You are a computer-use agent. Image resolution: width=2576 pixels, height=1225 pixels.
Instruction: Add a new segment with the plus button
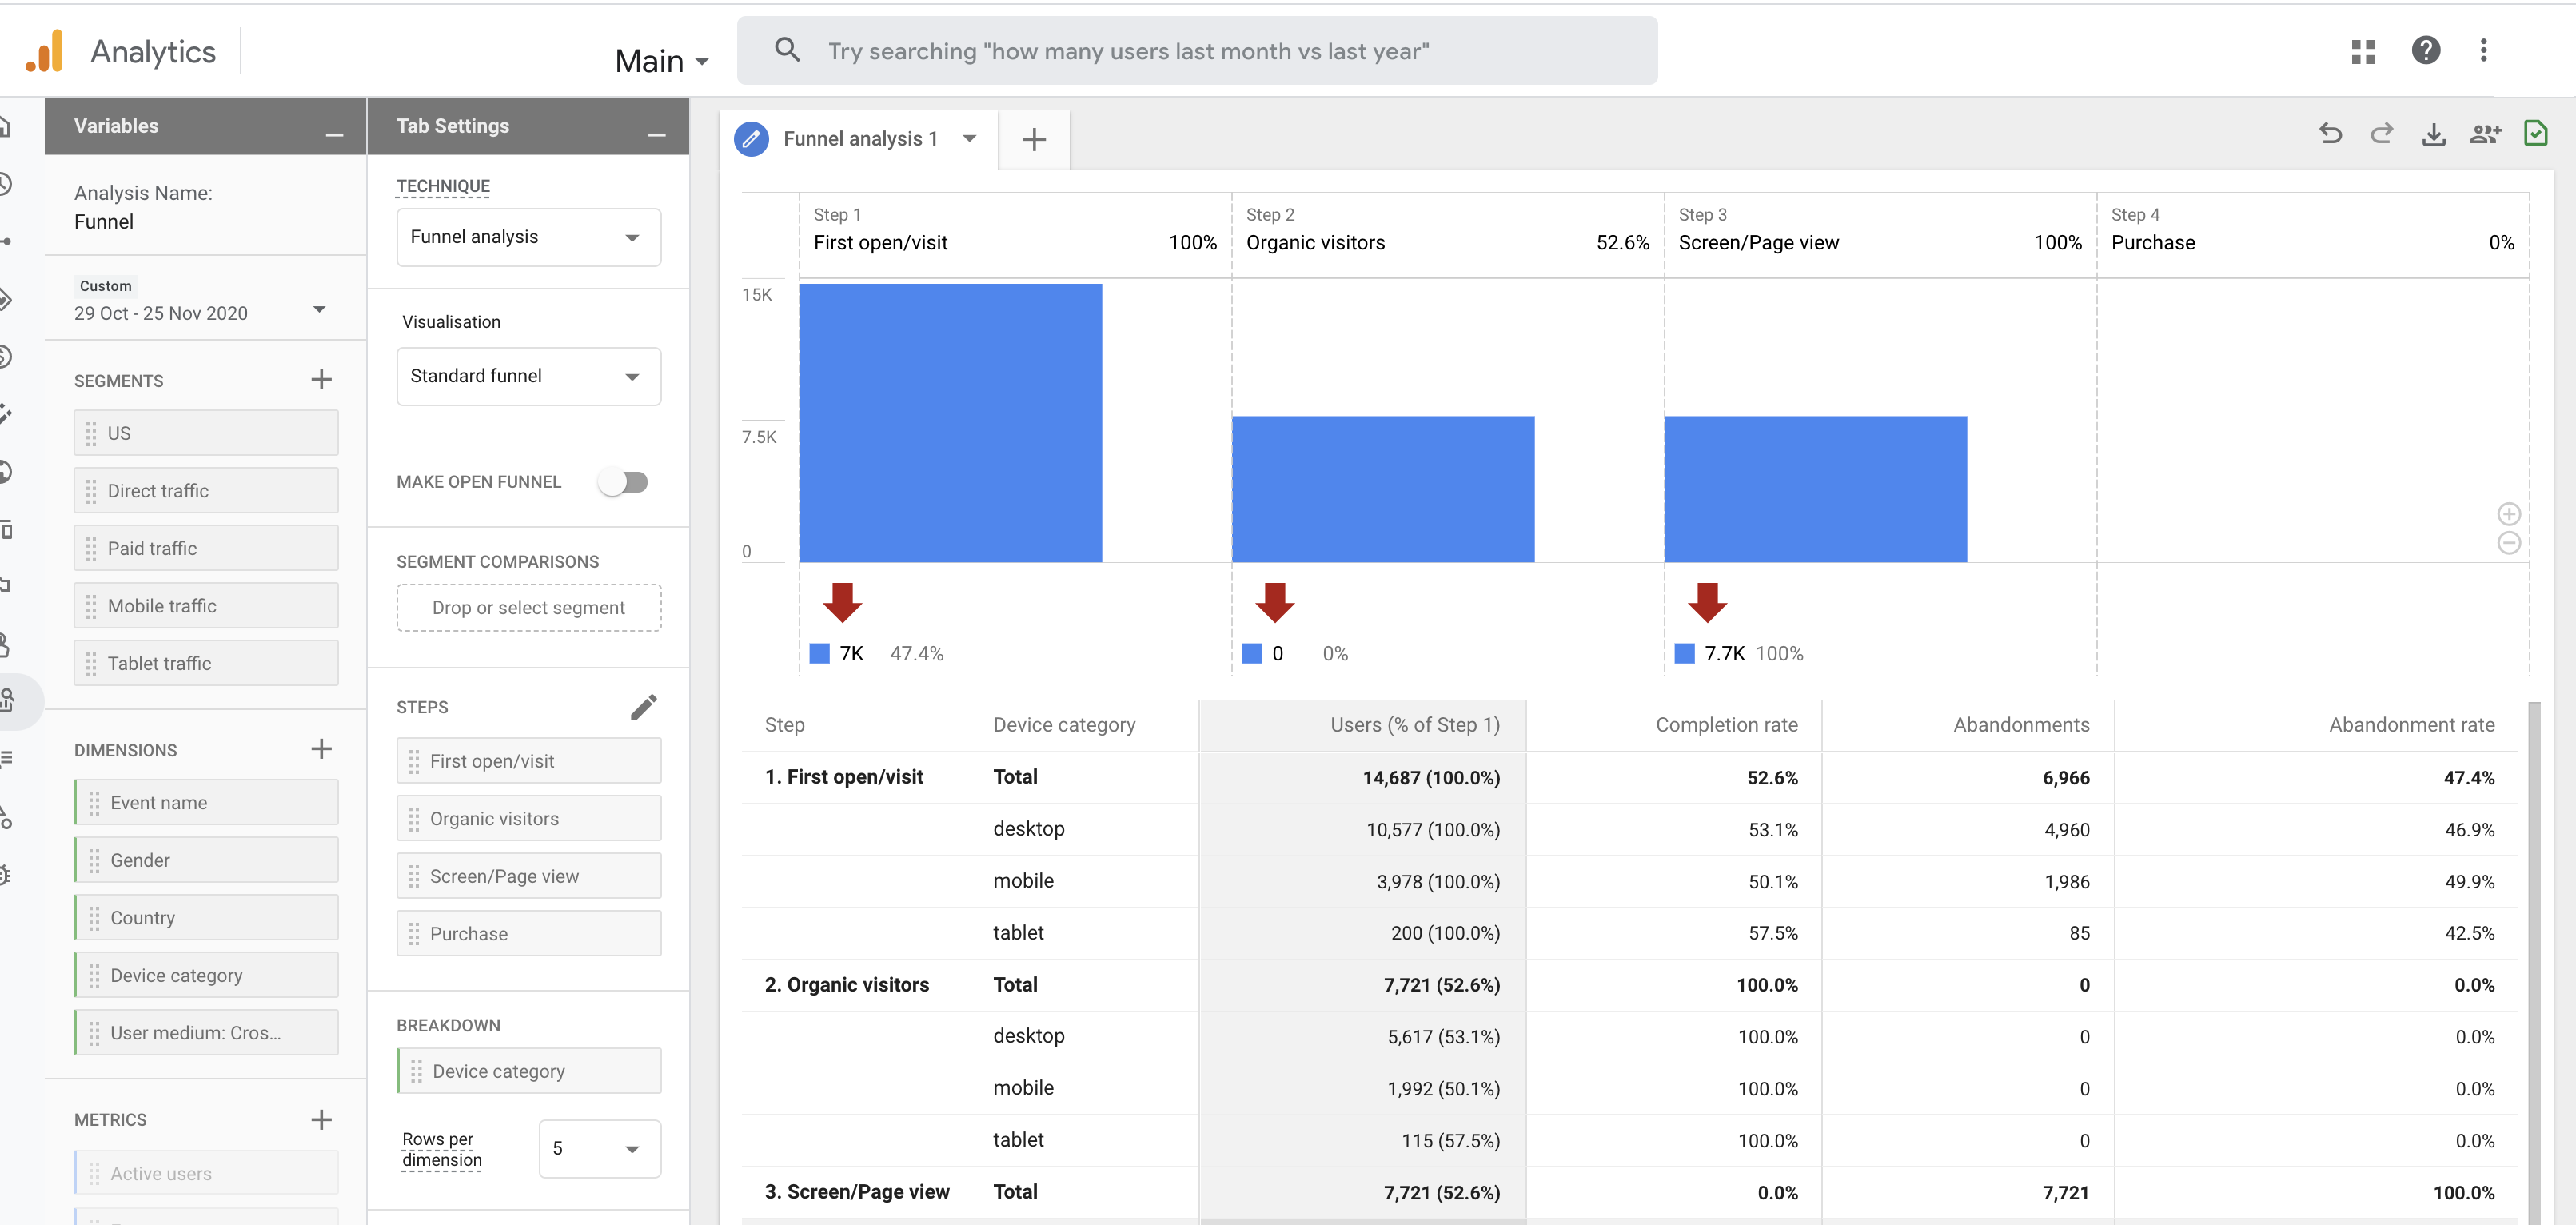[x=321, y=379]
